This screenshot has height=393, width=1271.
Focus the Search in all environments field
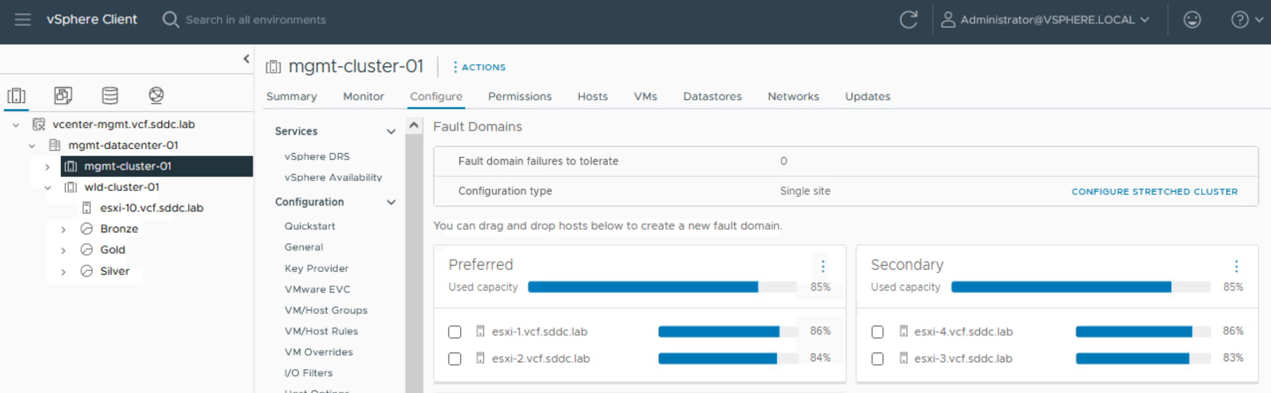[256, 20]
